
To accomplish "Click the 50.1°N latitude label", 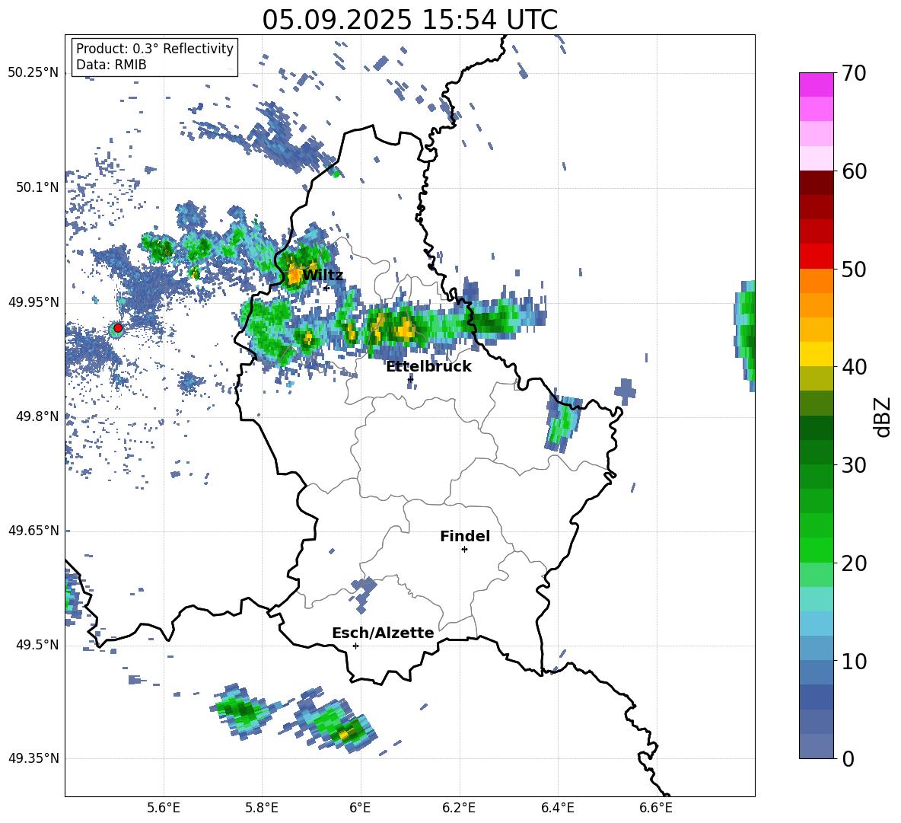I will (37, 187).
